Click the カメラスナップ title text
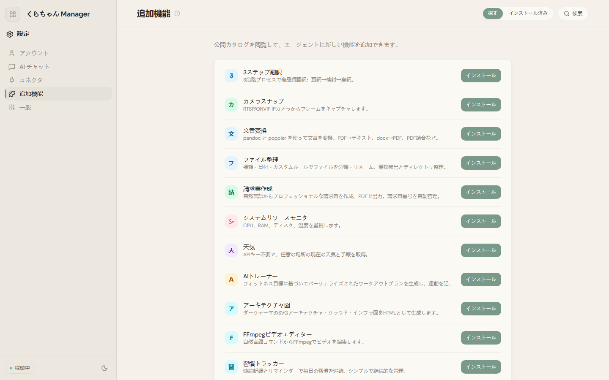 (x=263, y=101)
